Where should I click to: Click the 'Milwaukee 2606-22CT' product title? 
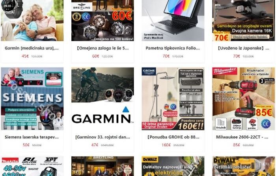pos(242,137)
